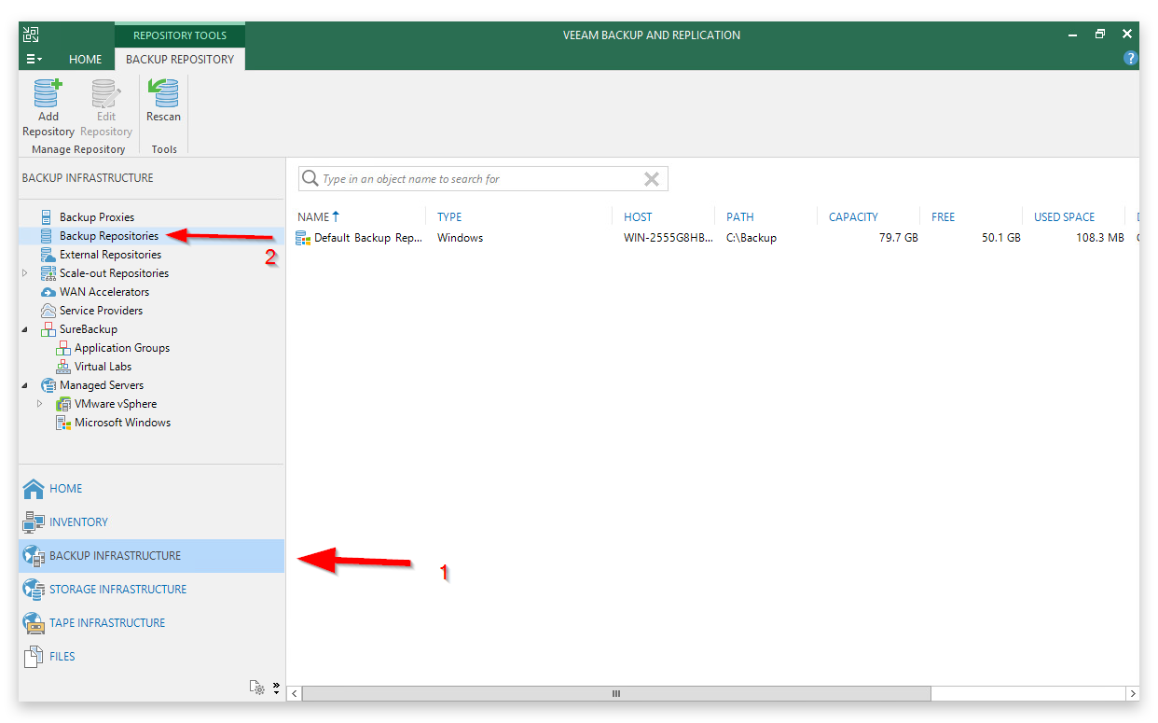Click the Virtual Labs icon
Screen dimensions: 1158x723
point(63,367)
